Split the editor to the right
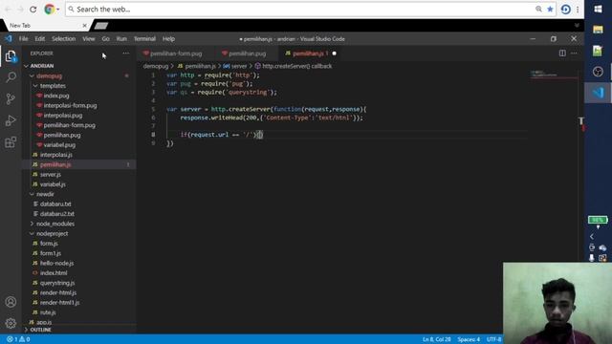 coord(562,54)
